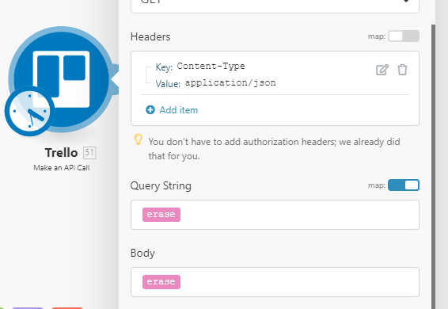Edit the Content-Type header item
Image resolution: width=448 pixels, height=309 pixels.
click(382, 70)
